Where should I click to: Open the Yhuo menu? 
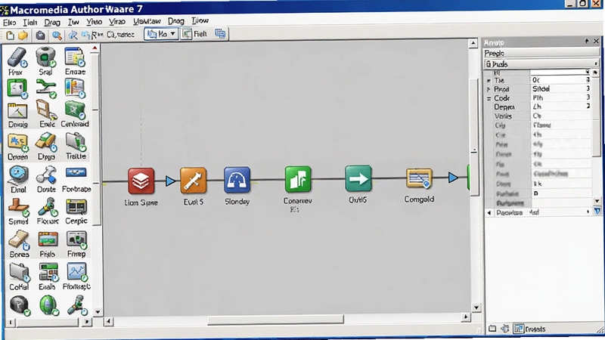[x=94, y=22]
